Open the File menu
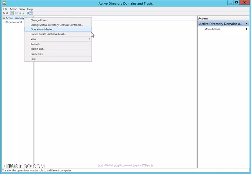251x174 pixels. click(5, 9)
